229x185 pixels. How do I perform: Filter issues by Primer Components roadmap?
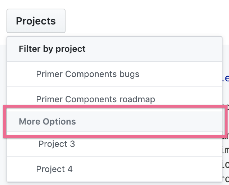coord(95,99)
